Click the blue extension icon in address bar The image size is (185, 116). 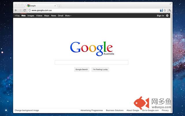(161, 10)
